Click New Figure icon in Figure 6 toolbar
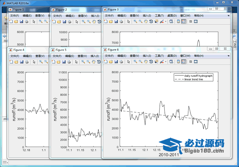Viewport: 239px width, 167px height. tap(106, 62)
